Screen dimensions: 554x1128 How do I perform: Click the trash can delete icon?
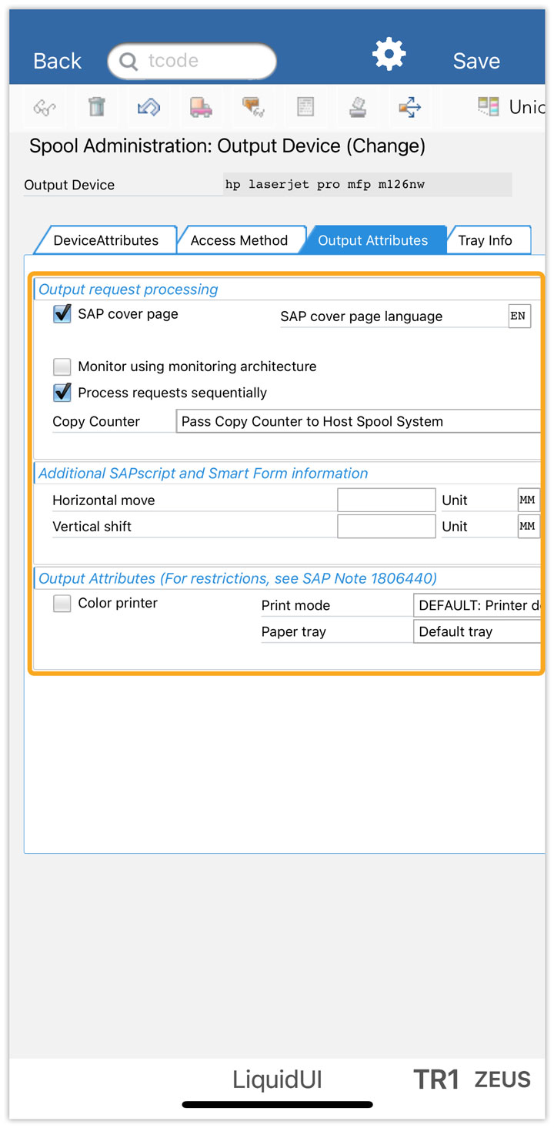(x=97, y=107)
